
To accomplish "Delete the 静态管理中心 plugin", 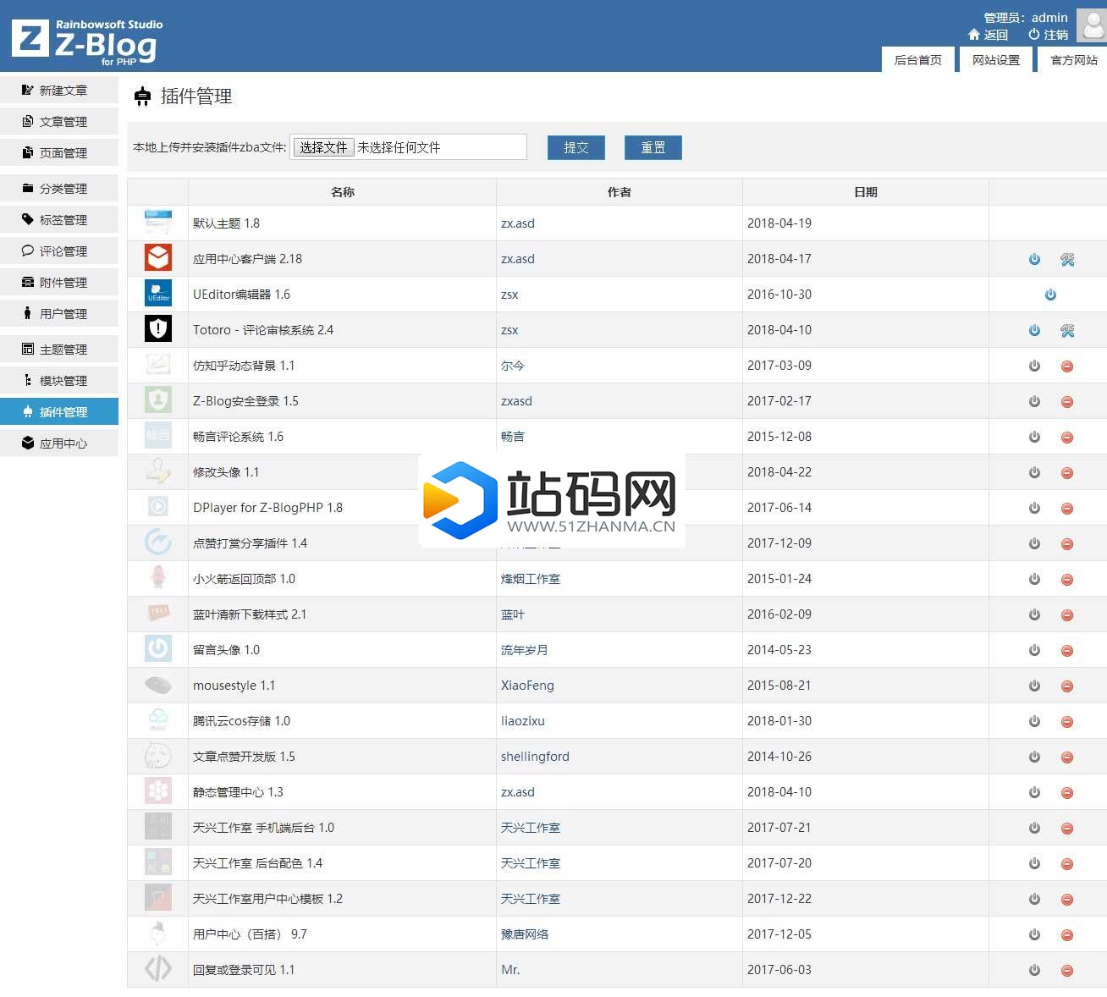I will coord(1067,793).
